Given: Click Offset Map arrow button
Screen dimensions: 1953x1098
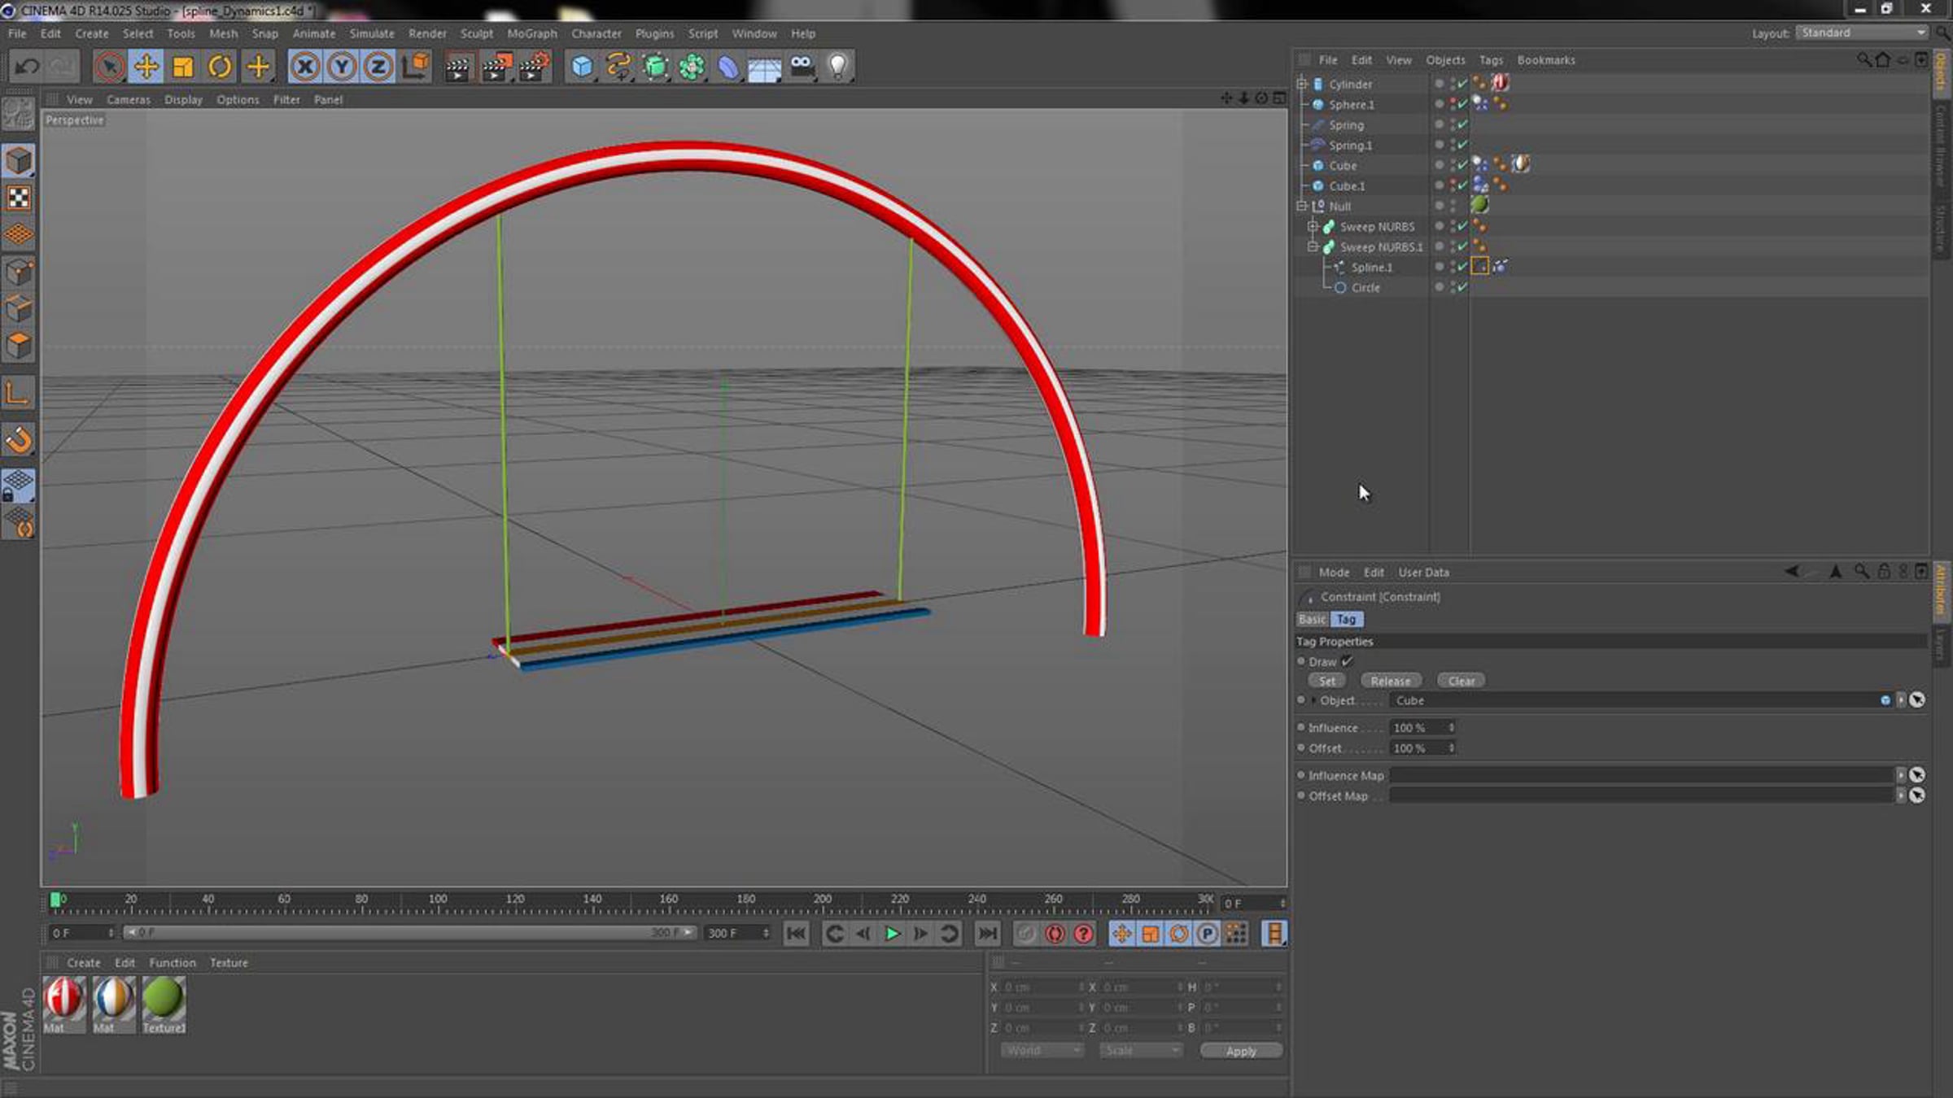Looking at the screenshot, I should click(x=1901, y=795).
